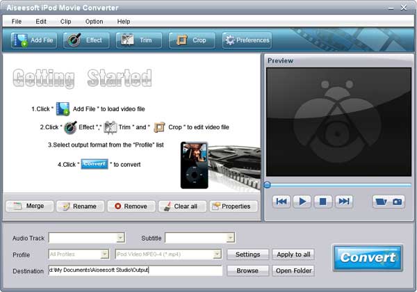The height and width of the screenshot is (292, 417).
Task: Click the Clear all button
Action: pos(182,206)
